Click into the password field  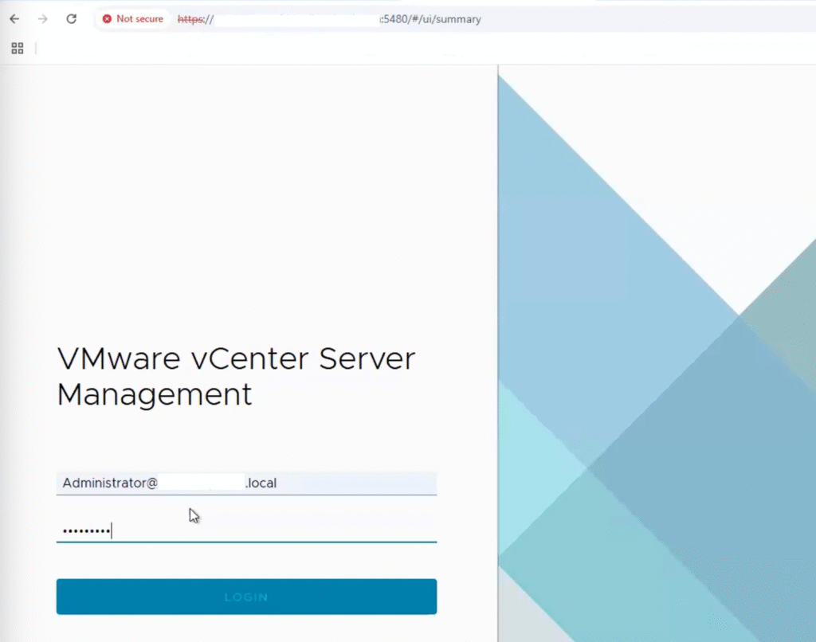click(x=247, y=530)
